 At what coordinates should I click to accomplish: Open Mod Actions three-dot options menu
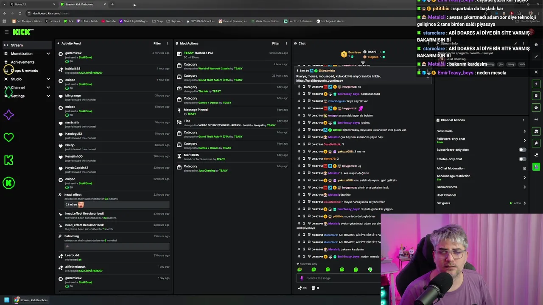[x=286, y=43]
